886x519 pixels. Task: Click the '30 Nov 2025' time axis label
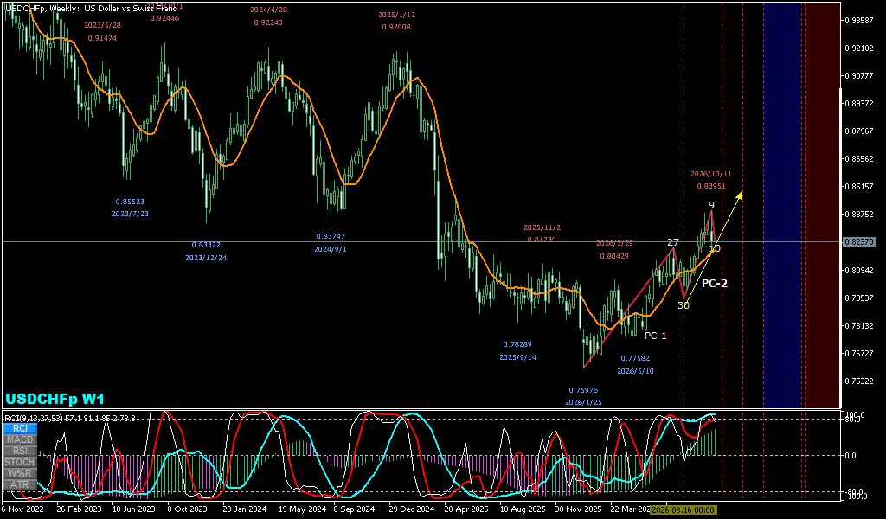(x=577, y=509)
